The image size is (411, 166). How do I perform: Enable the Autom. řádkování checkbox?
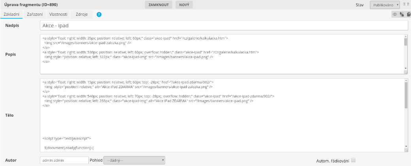click(x=353, y=160)
